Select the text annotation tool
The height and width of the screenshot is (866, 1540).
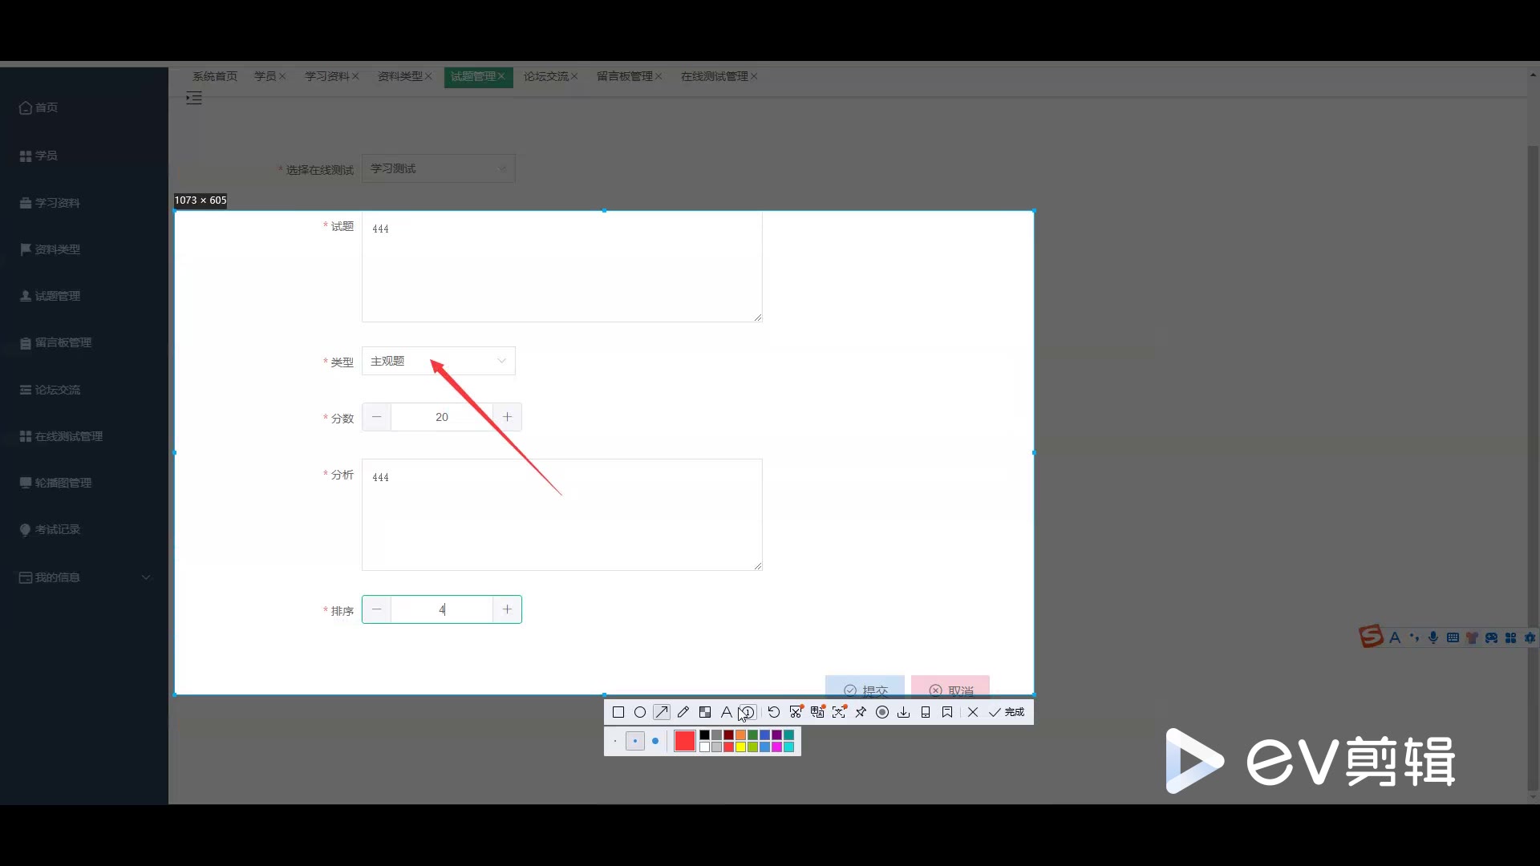tap(726, 712)
